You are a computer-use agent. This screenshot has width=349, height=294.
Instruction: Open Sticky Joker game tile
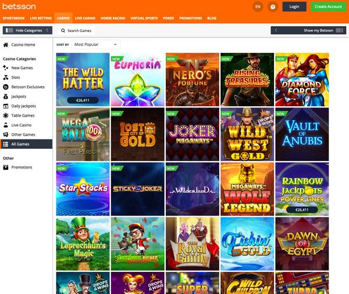138,189
